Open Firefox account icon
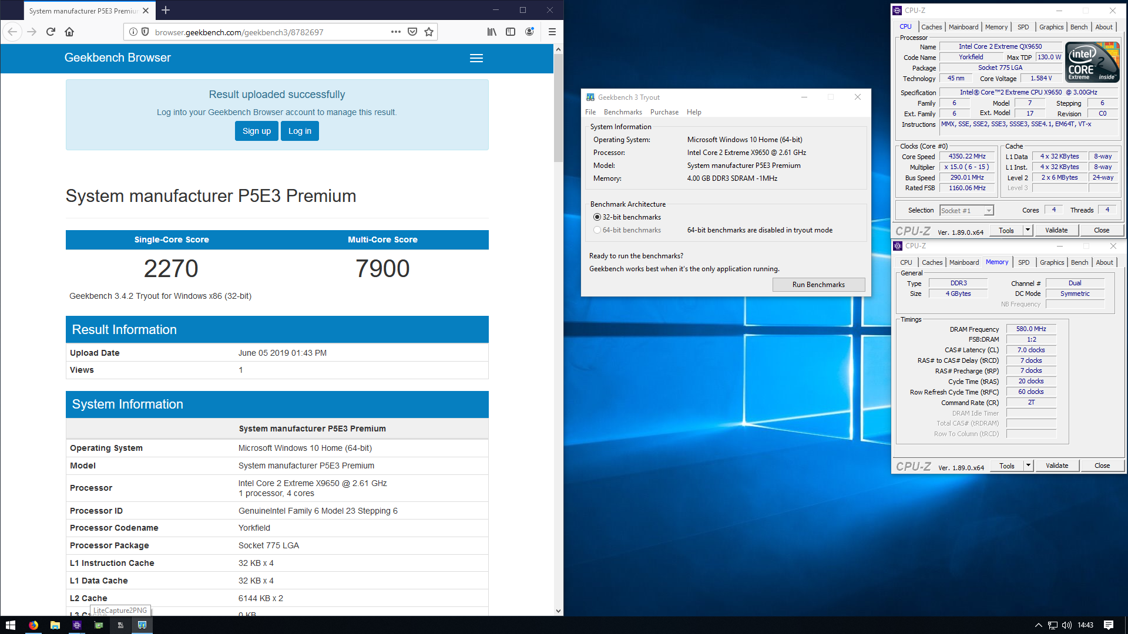1128x634 pixels. (529, 32)
